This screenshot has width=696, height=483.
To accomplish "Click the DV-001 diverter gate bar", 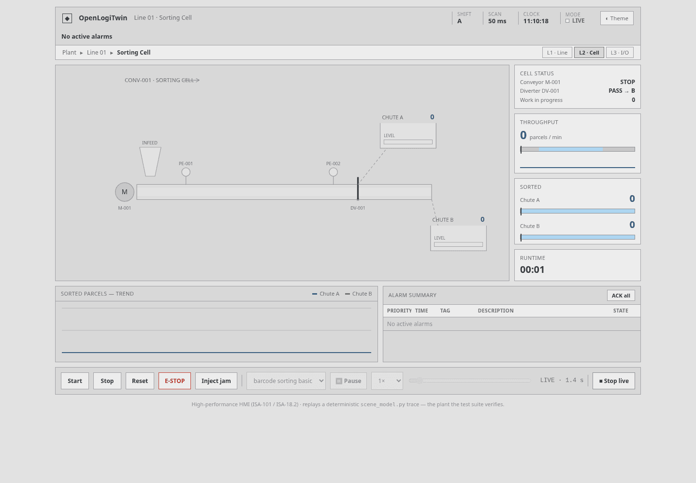I will 358,188.
